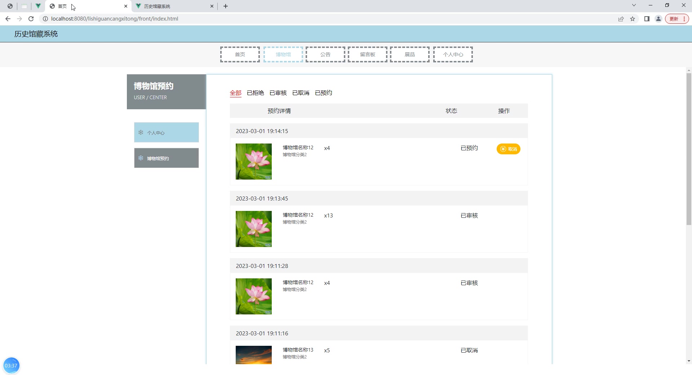The image size is (692, 375).
Task: Click the browser forward arrow
Action: coord(19,19)
